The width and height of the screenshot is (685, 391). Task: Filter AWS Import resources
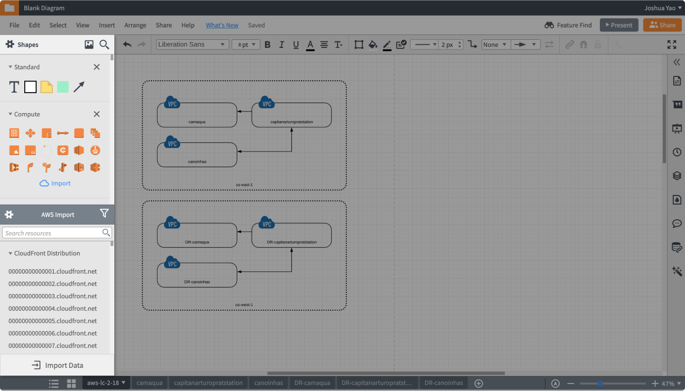[104, 214]
